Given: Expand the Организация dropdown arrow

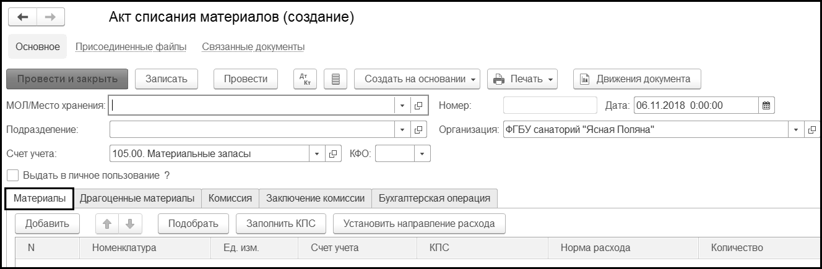Looking at the screenshot, I should pyautogui.click(x=795, y=130).
